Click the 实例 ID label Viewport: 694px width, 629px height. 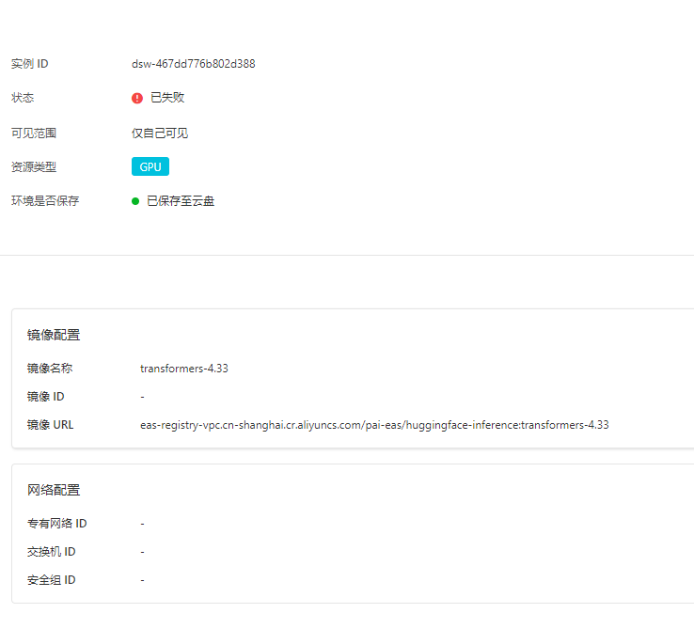click(30, 64)
